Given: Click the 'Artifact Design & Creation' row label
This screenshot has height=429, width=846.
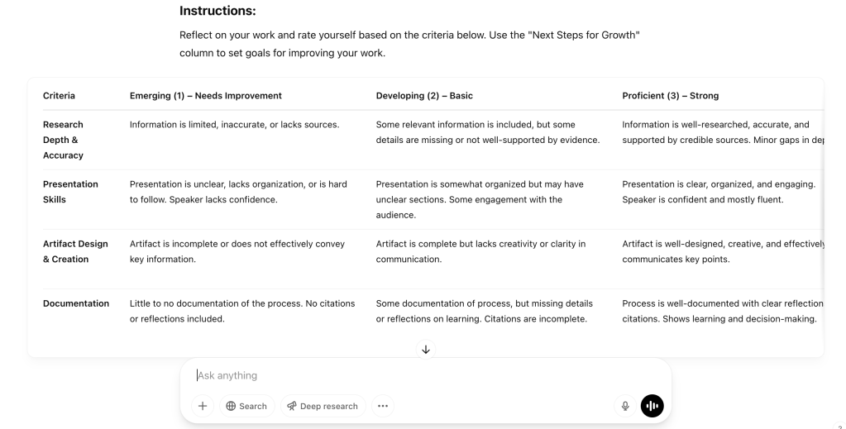Looking at the screenshot, I should [75, 251].
